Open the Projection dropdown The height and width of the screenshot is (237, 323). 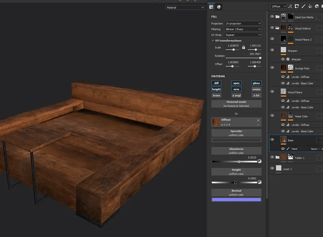[243, 23]
